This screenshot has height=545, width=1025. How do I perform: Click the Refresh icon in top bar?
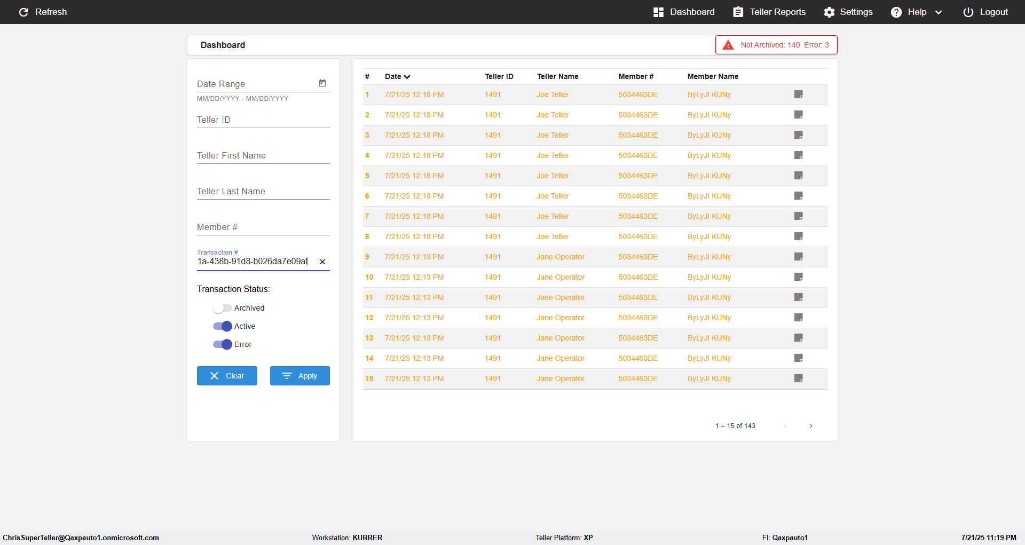coord(23,12)
